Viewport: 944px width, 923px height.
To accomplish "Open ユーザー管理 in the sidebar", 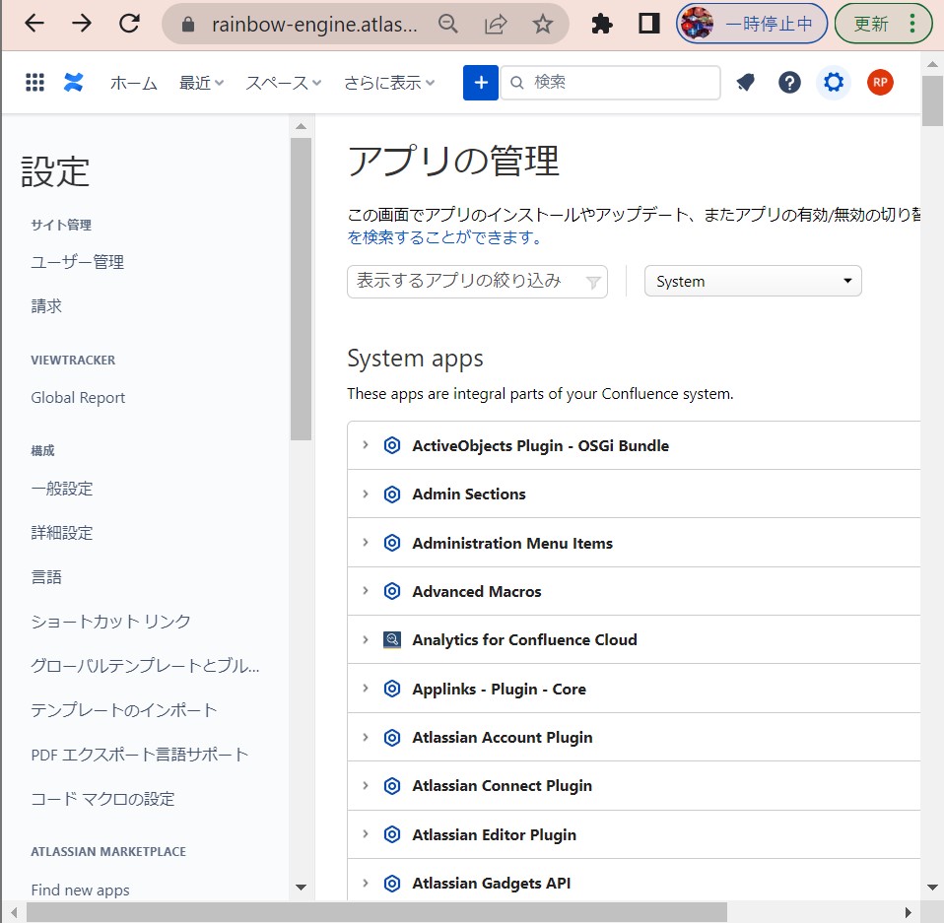I will [x=78, y=262].
